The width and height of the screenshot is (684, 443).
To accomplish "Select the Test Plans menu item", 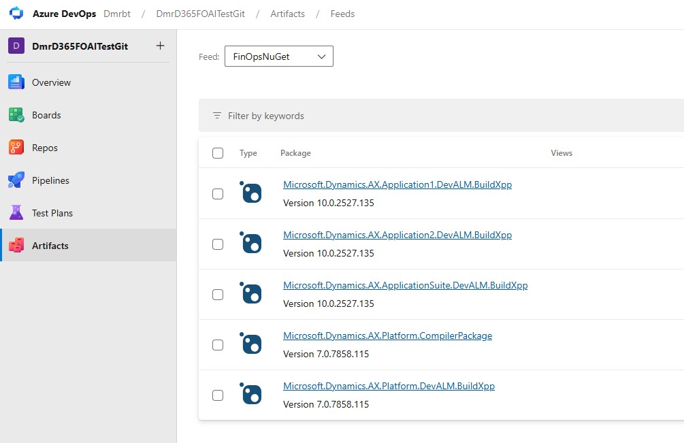I will (88, 213).
